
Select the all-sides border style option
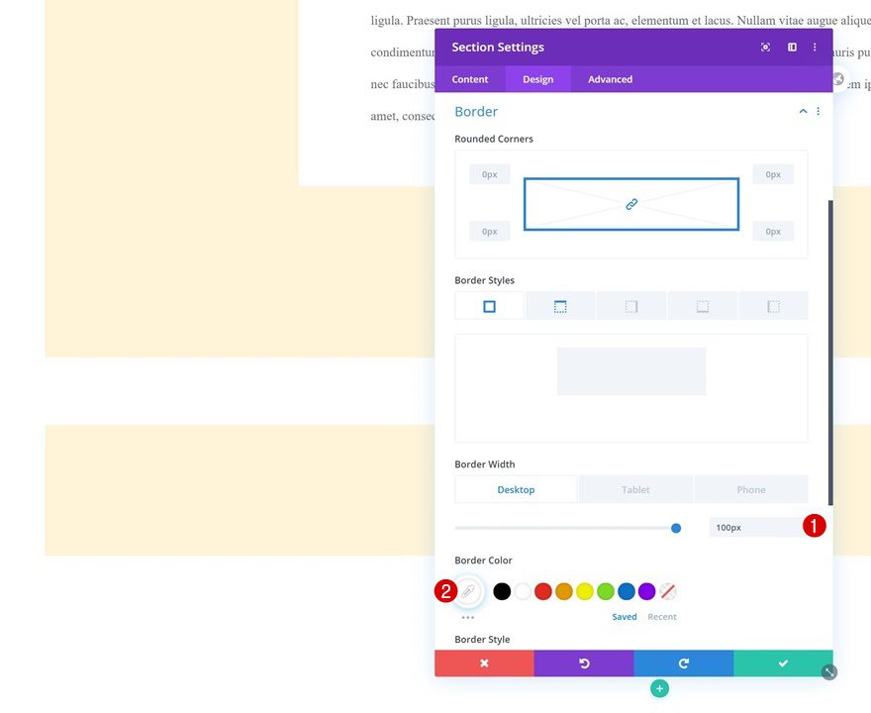[489, 306]
